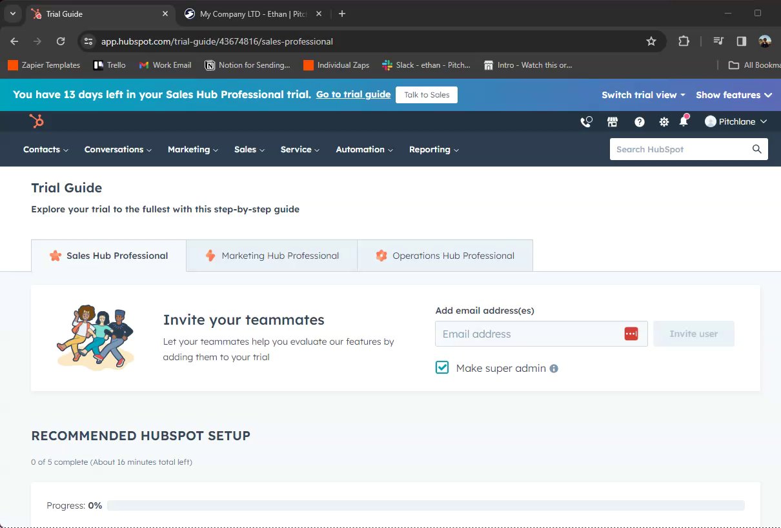Close the Trial Guide browser tab

point(165,14)
